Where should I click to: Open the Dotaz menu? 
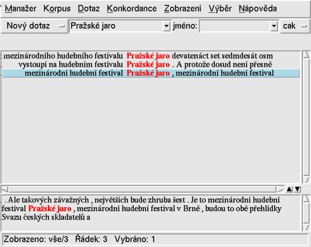click(89, 9)
